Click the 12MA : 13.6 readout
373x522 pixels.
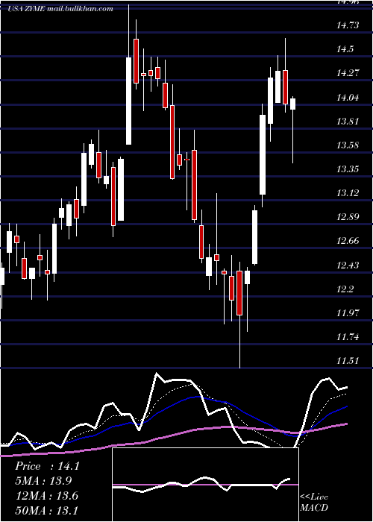[x=46, y=495]
